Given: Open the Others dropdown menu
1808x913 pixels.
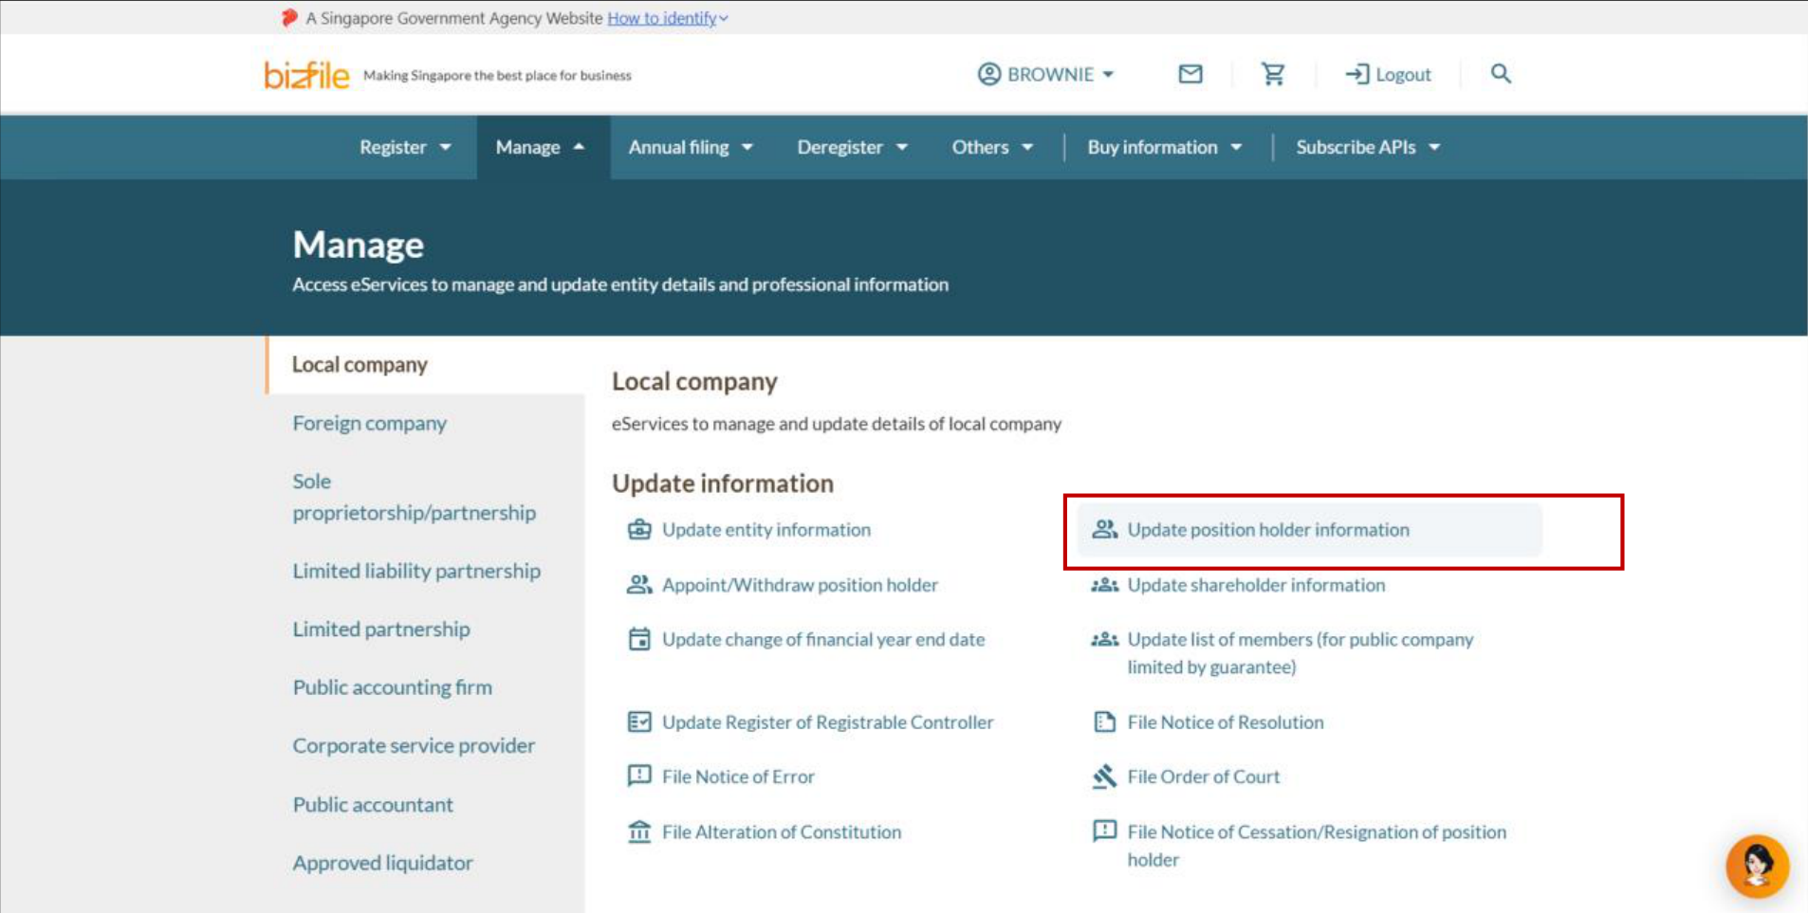Looking at the screenshot, I should click(992, 147).
